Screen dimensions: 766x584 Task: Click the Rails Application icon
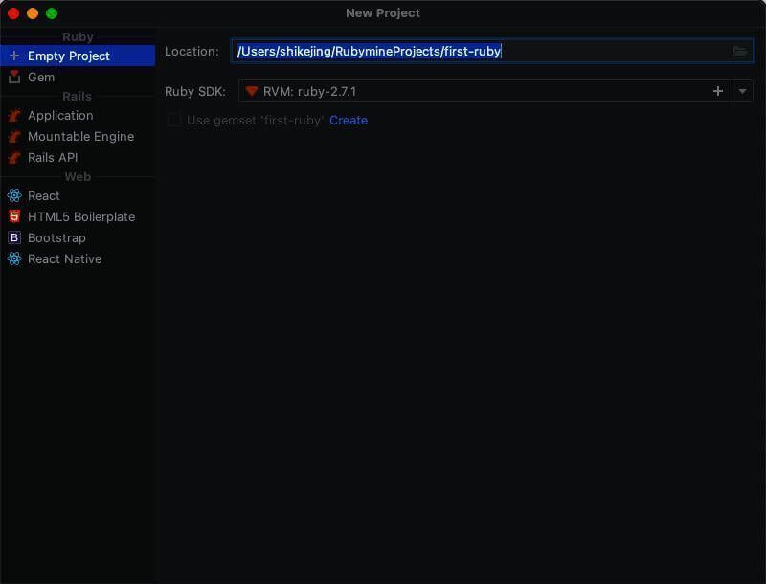(x=14, y=115)
